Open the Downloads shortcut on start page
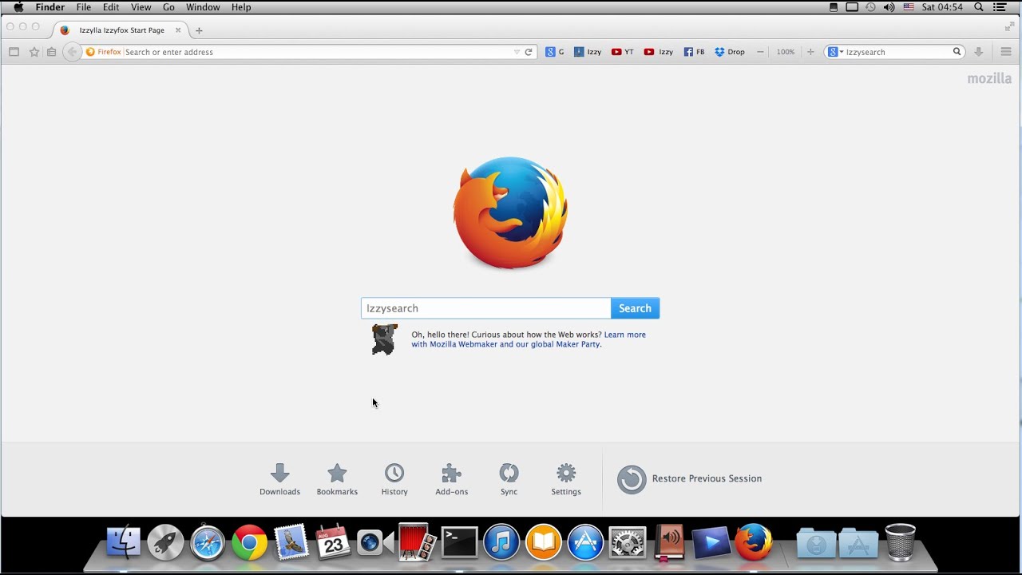The height and width of the screenshot is (575, 1022). click(279, 479)
